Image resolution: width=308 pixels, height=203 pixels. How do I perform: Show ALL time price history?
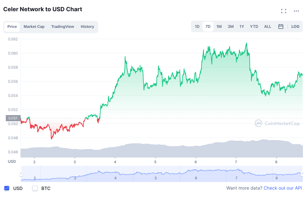[267, 26]
